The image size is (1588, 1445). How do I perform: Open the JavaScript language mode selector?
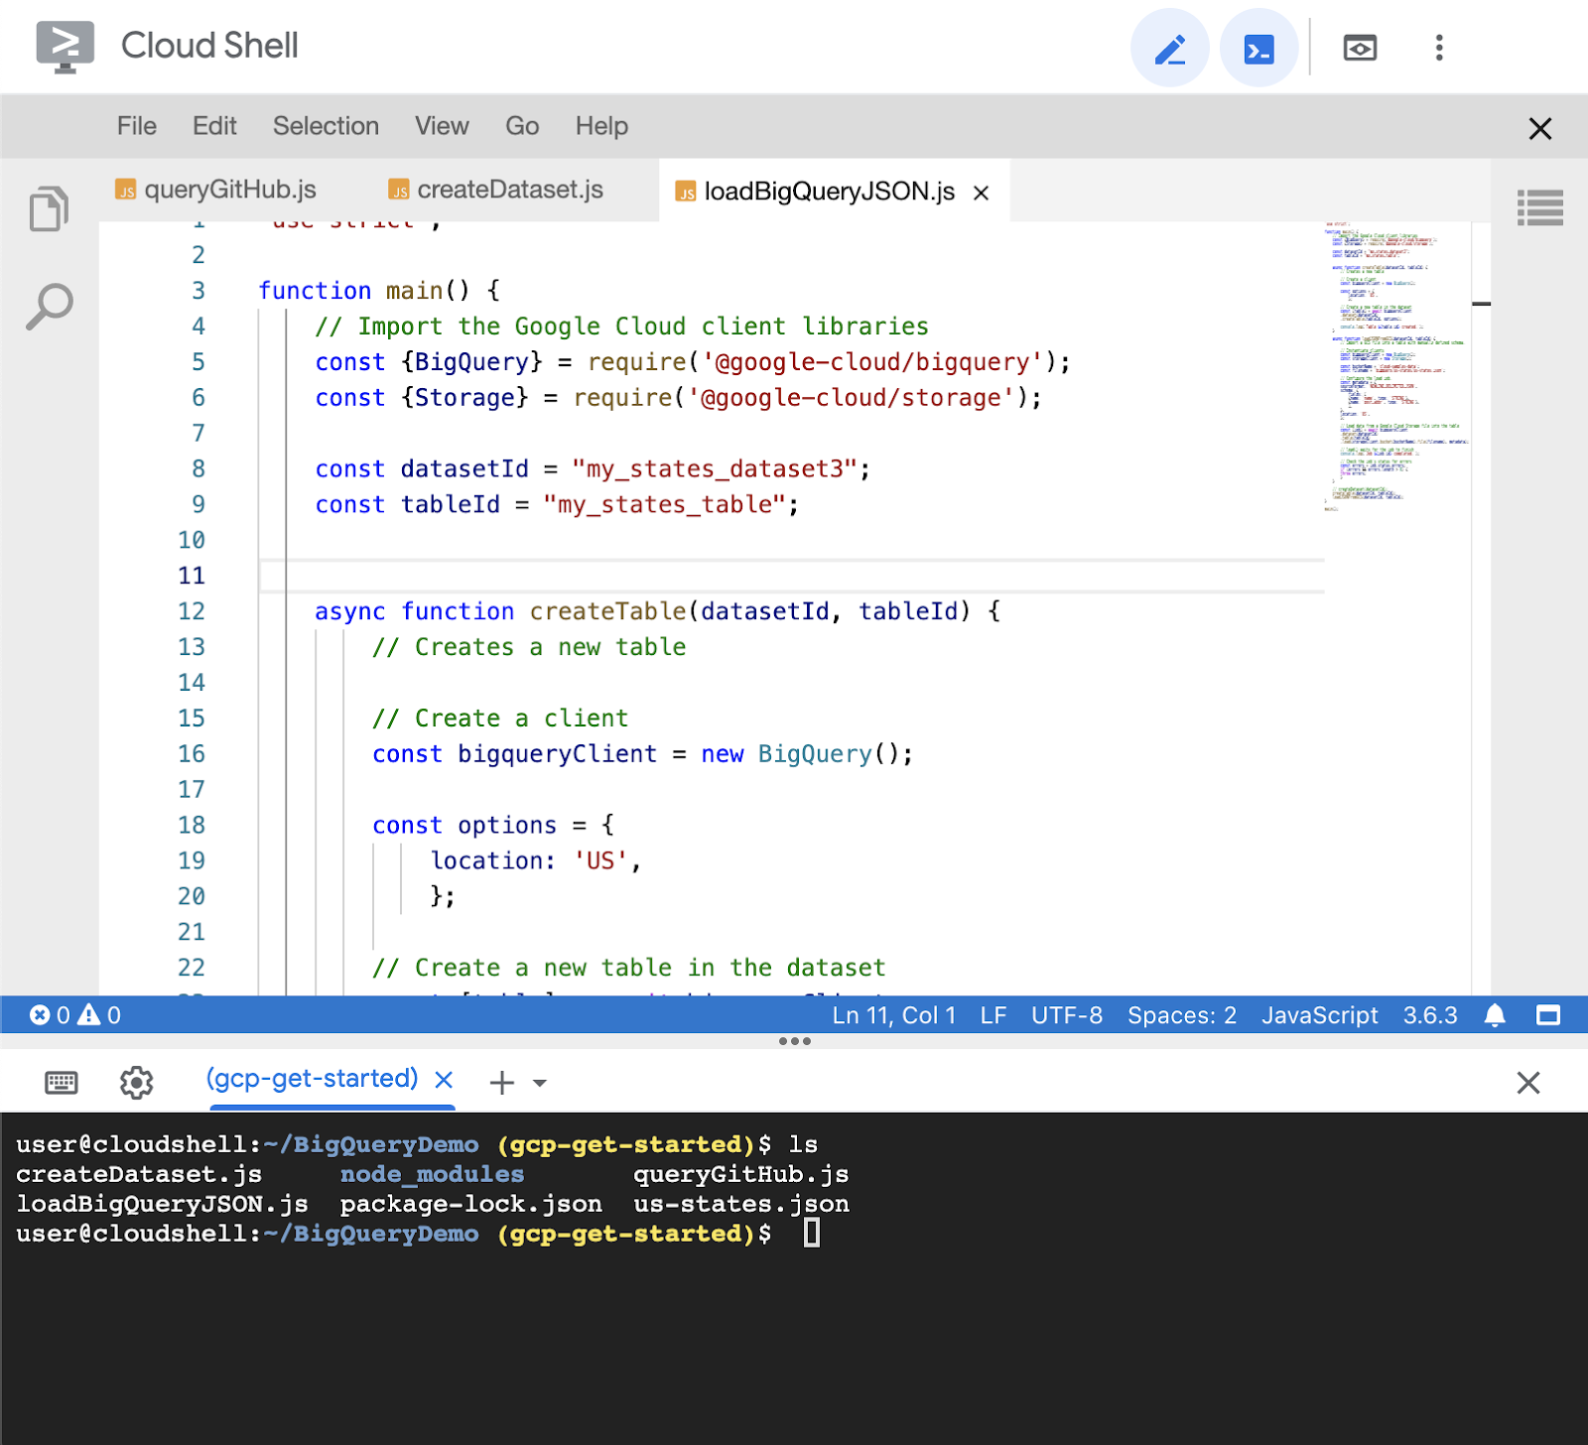click(x=1319, y=1015)
